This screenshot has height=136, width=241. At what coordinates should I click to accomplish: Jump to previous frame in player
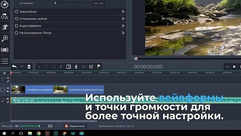point(227,66)
